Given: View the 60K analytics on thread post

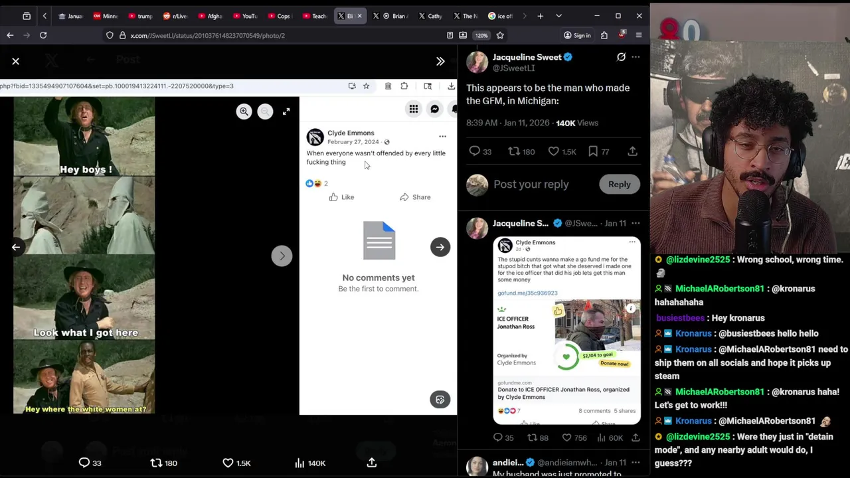Looking at the screenshot, I should pyautogui.click(x=612, y=438).
